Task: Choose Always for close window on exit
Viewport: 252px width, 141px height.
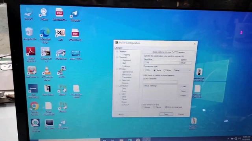Action: [x=143, y=107]
